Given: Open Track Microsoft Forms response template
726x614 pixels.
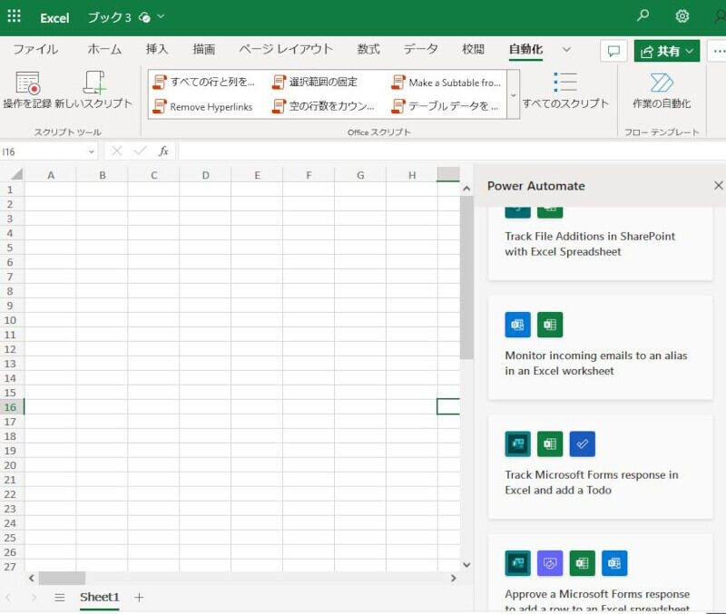Looking at the screenshot, I should point(600,467).
